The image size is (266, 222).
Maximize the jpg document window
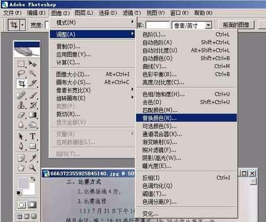point(244,173)
